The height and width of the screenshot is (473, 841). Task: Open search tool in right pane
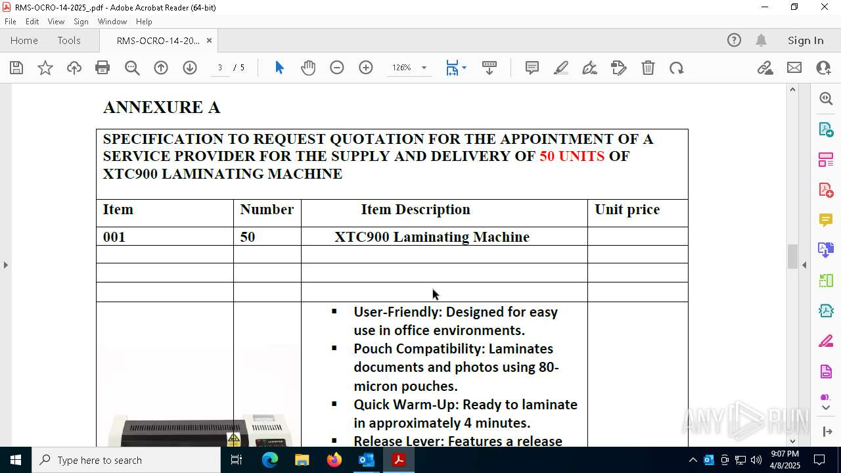click(826, 99)
